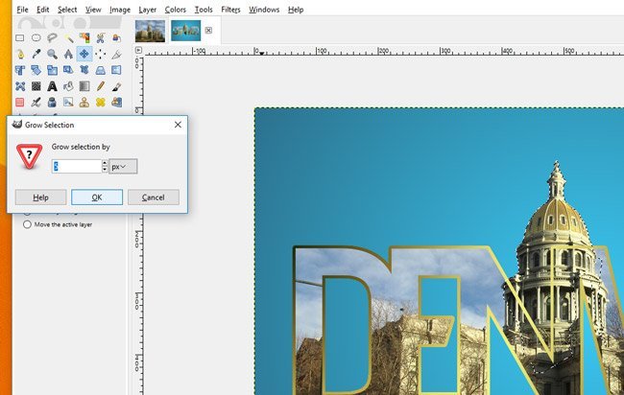This screenshot has height=395, width=624.
Task: Select the Perspective tool
Action: coord(100,70)
